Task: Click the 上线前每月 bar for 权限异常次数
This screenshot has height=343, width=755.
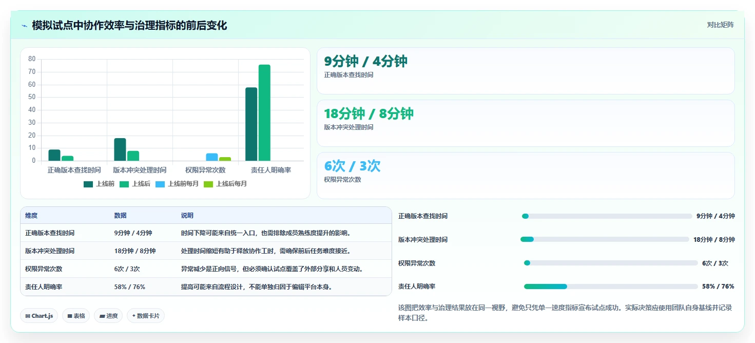Action: (212, 157)
